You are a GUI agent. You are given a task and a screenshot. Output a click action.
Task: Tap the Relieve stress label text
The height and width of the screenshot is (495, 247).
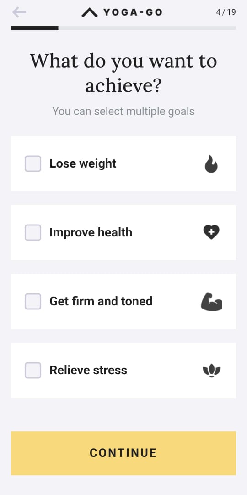(88, 370)
